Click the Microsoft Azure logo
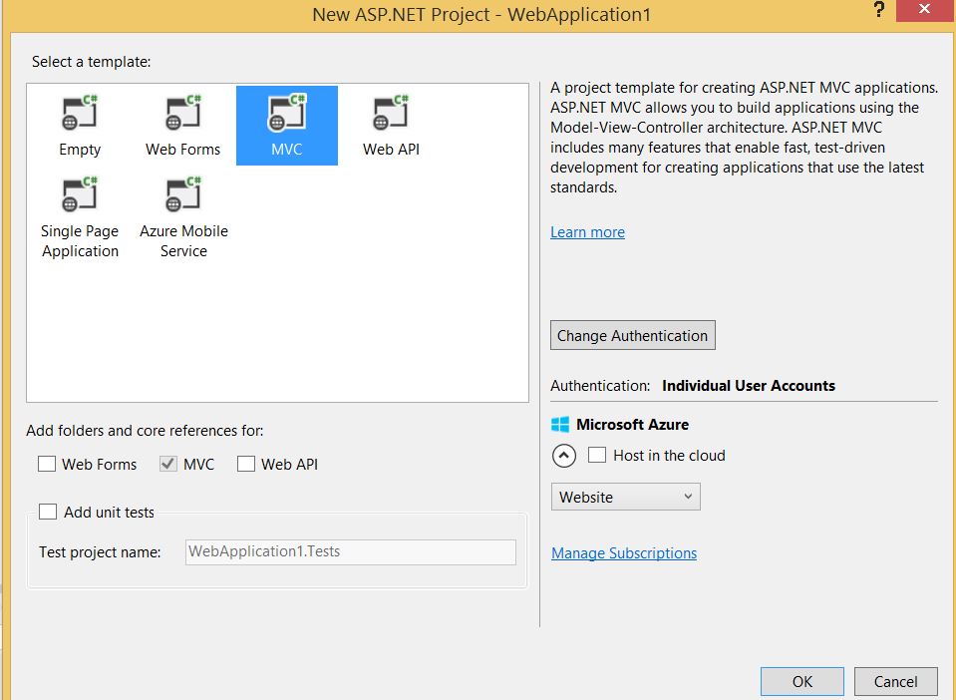This screenshot has height=700, width=956. (560, 424)
